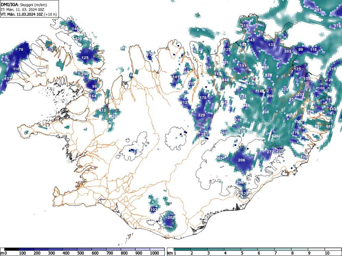Click the visibility value 212 on the map
Image resolution: width=342 pixels, height=256 pixels.
[184, 102]
